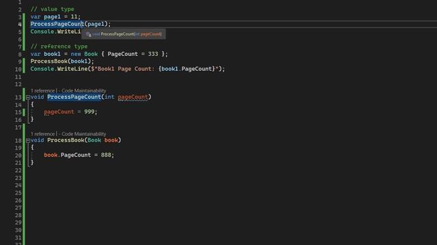Screen dimensions: 437x245
Task: Collapse the ProcessBook method outline box
Action: click(x=28, y=141)
